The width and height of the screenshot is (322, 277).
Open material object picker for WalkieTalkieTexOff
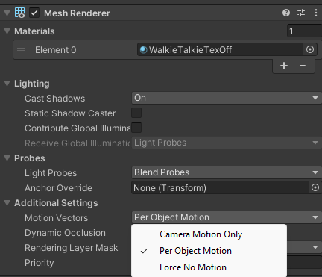tap(310, 49)
